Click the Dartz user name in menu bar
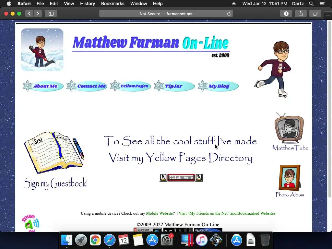 tap(298, 4)
